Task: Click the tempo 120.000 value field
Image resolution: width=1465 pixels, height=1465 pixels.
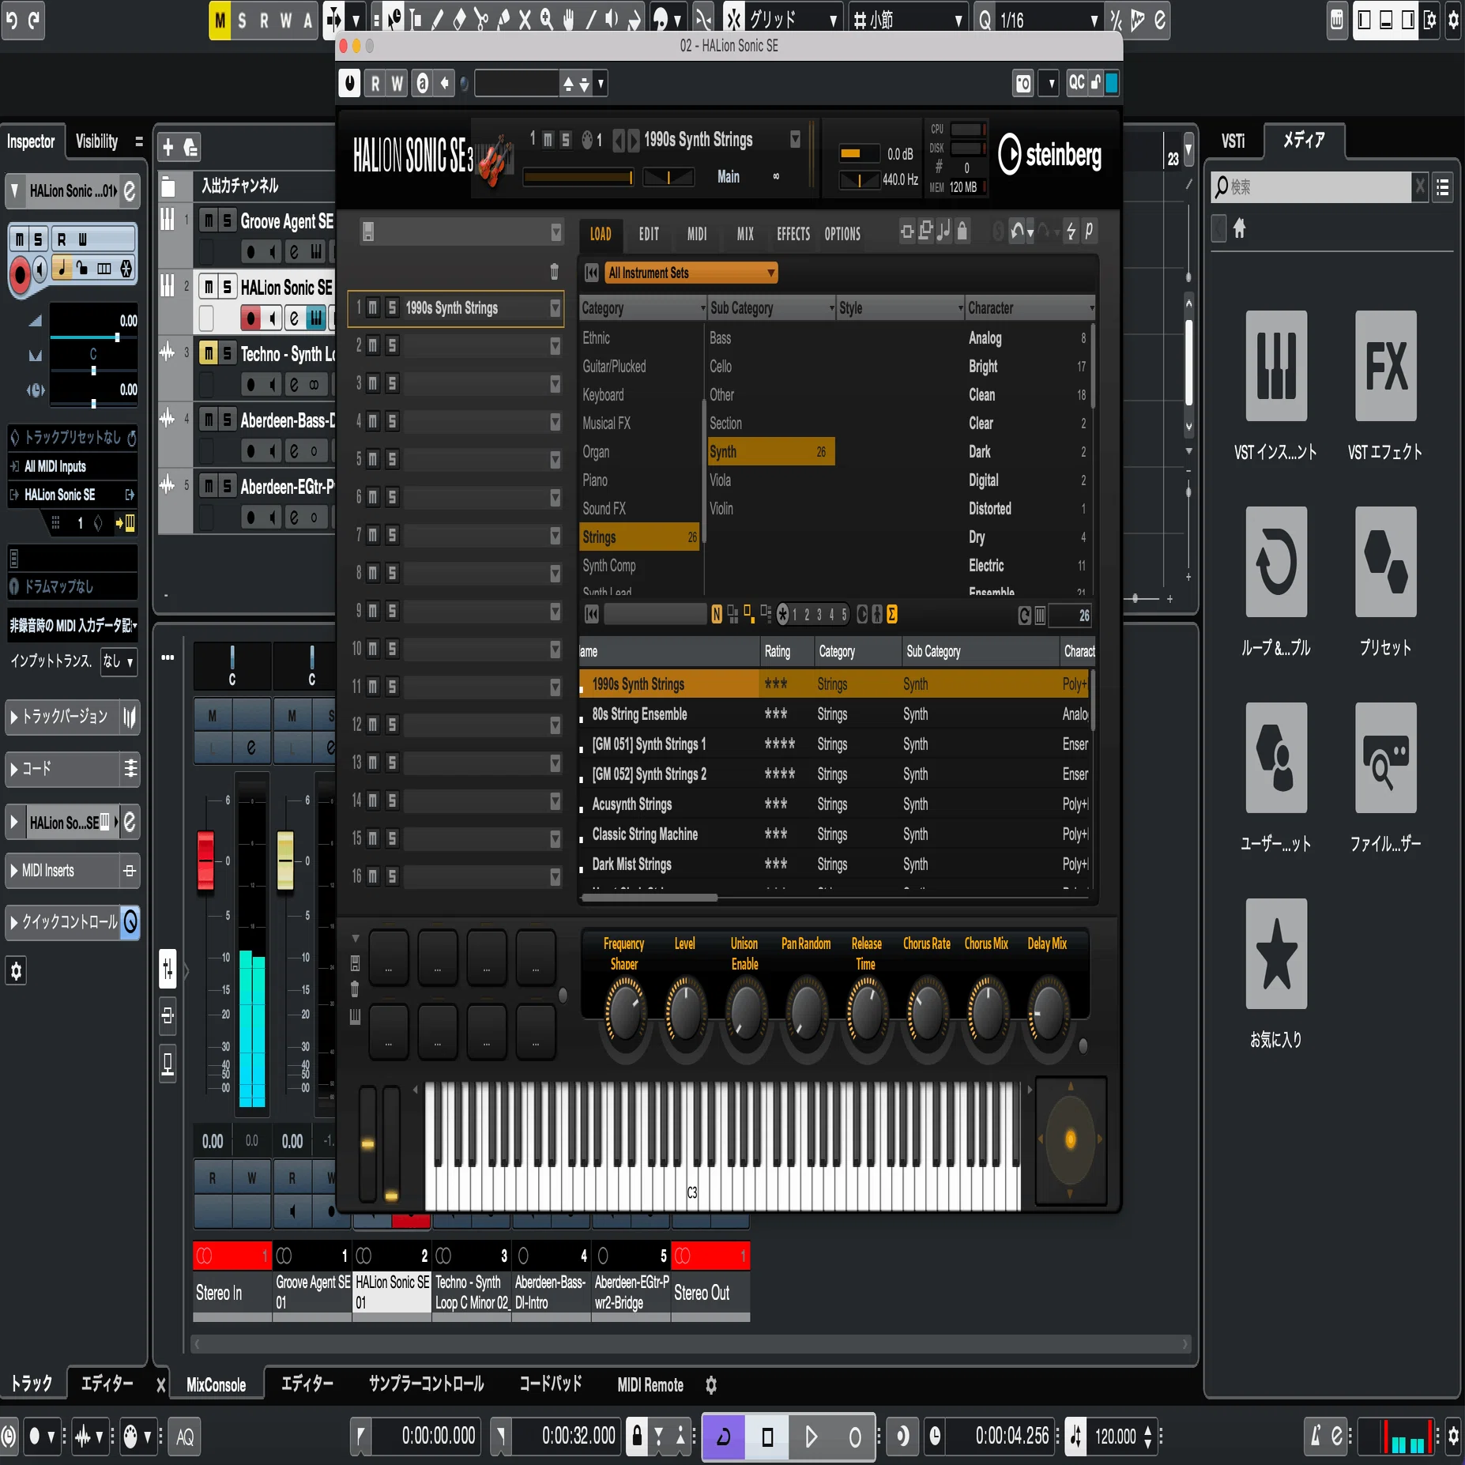Action: [x=1115, y=1436]
